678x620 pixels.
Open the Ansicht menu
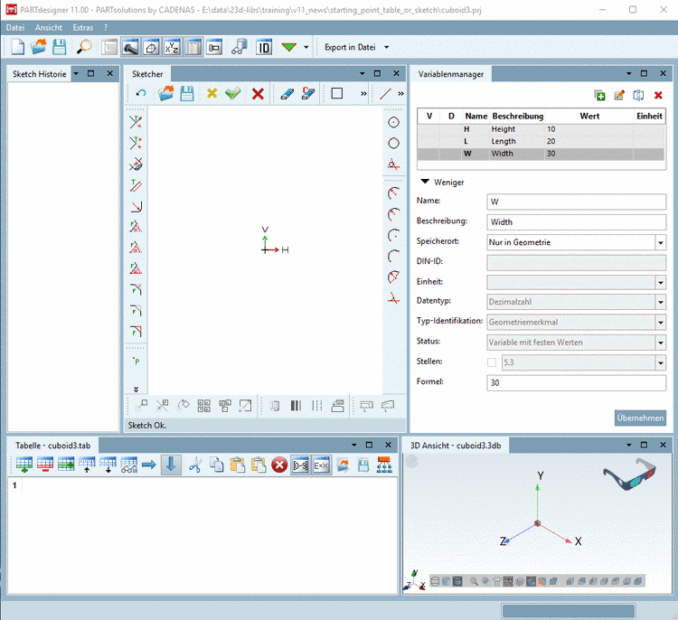pyautogui.click(x=49, y=28)
